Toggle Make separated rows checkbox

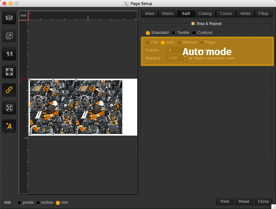(191, 58)
